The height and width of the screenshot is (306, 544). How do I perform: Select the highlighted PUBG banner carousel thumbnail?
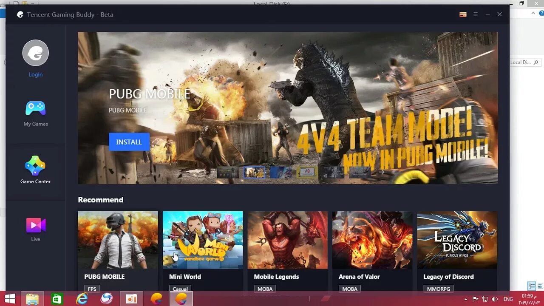pyautogui.click(x=254, y=172)
